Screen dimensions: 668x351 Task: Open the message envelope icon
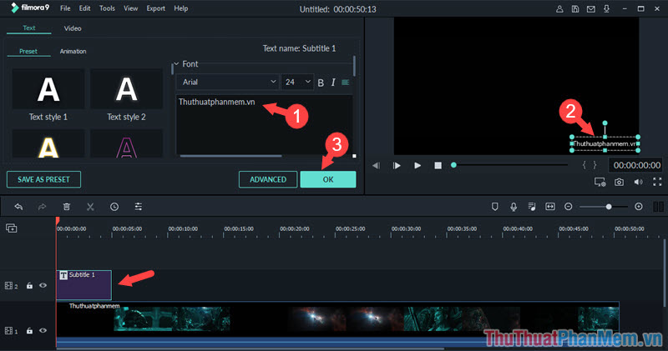[x=591, y=9]
